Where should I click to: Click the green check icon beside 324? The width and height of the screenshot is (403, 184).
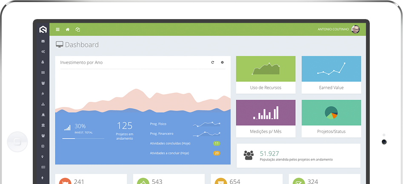click(299, 181)
